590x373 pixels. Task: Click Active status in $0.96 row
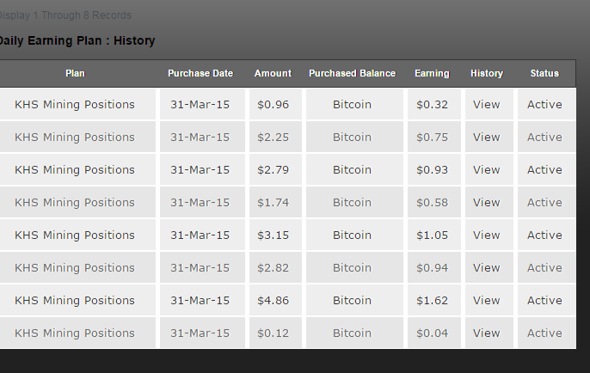[x=544, y=105]
